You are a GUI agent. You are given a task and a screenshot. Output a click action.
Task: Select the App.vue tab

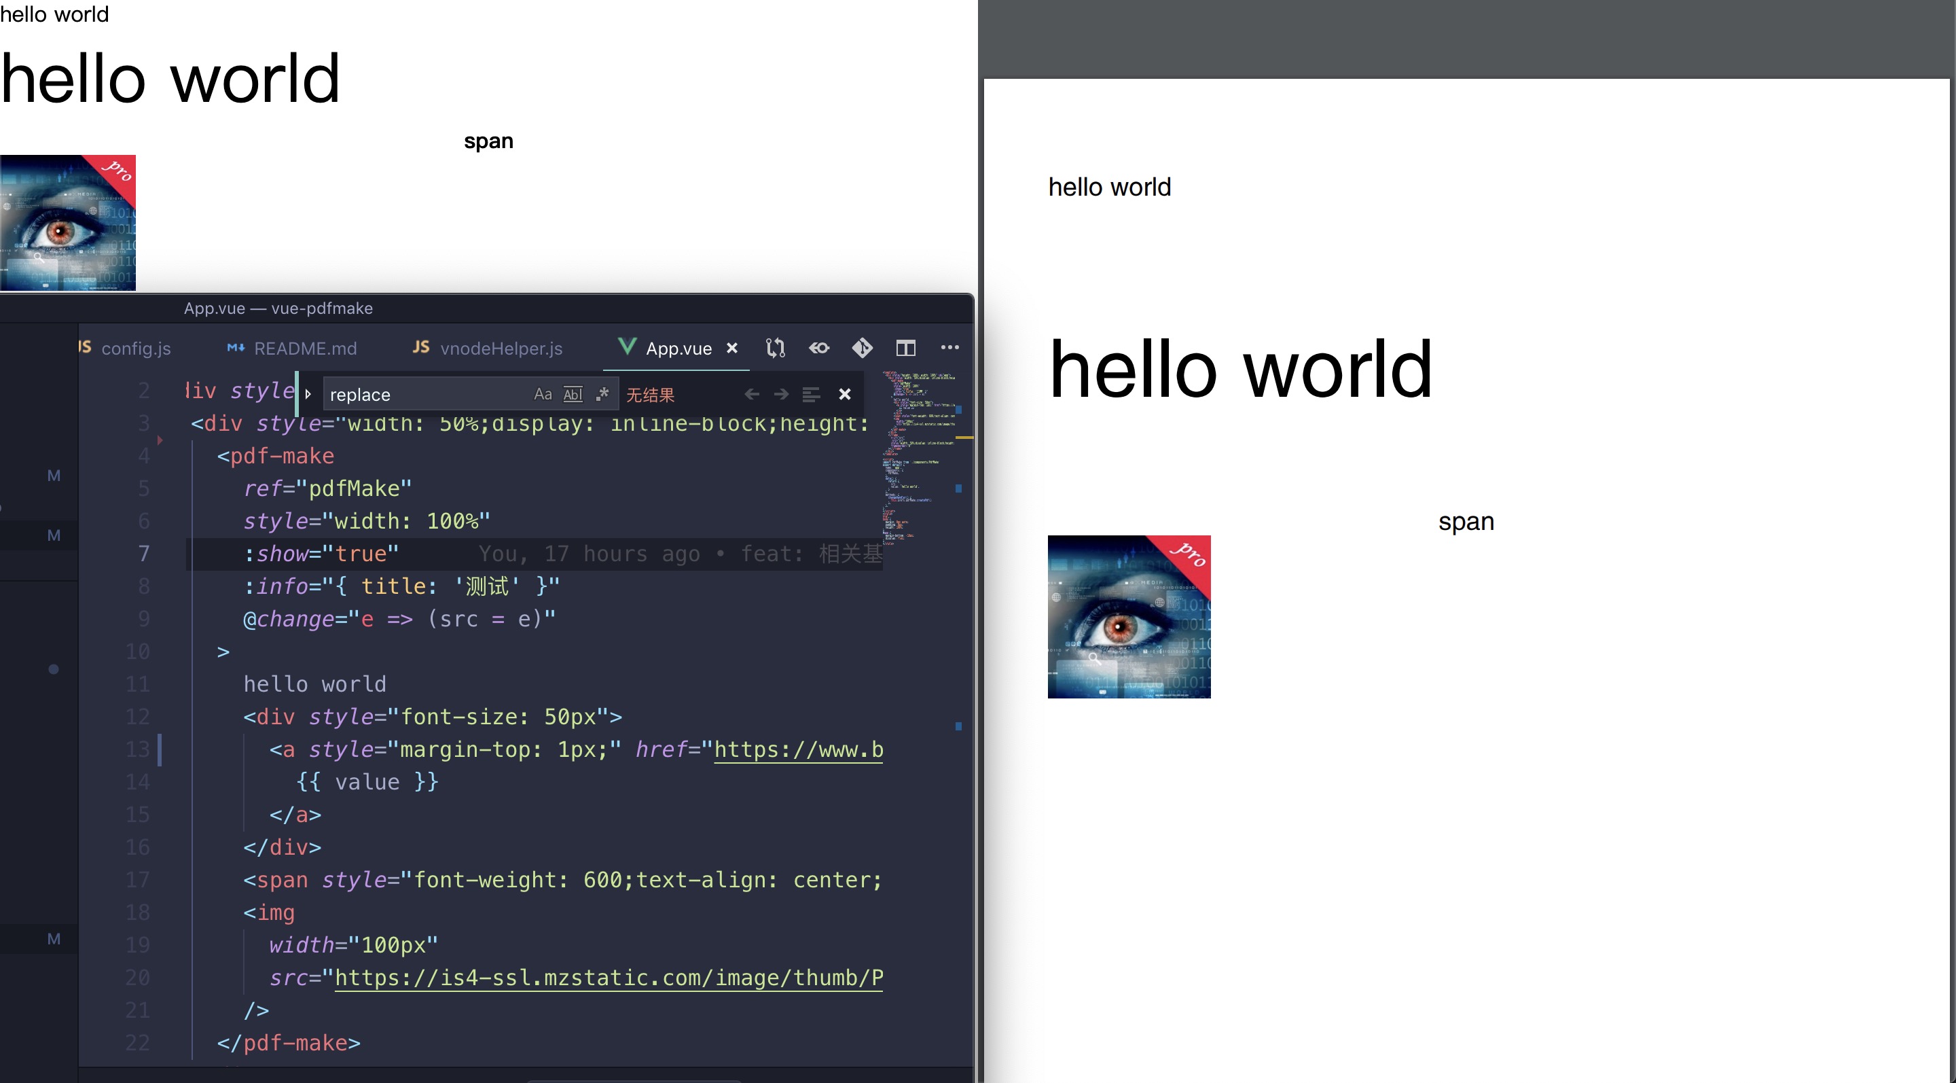(x=677, y=347)
